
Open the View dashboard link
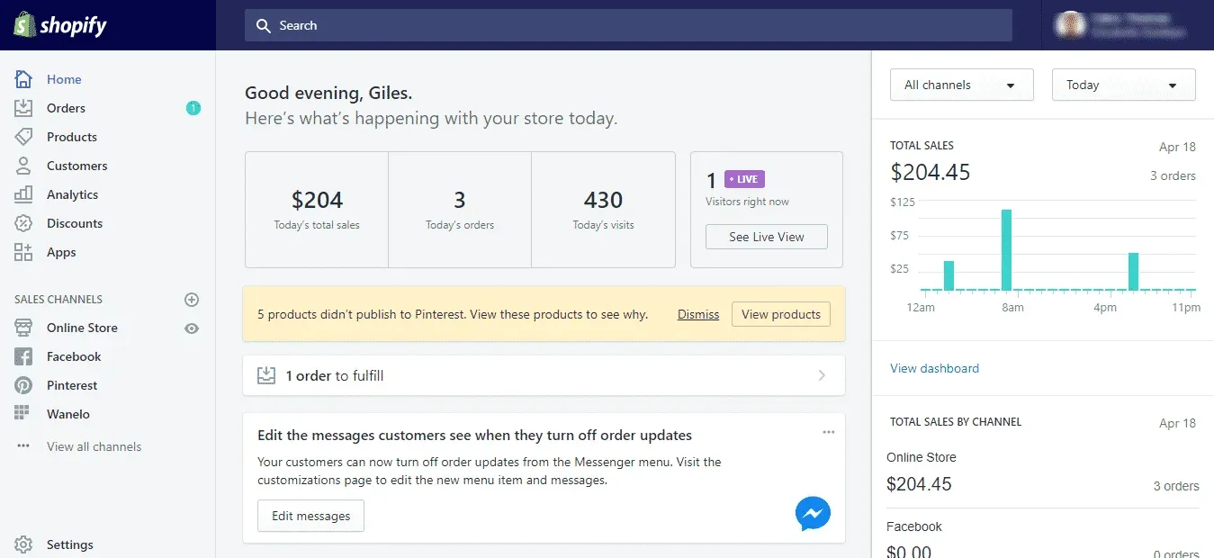point(934,368)
